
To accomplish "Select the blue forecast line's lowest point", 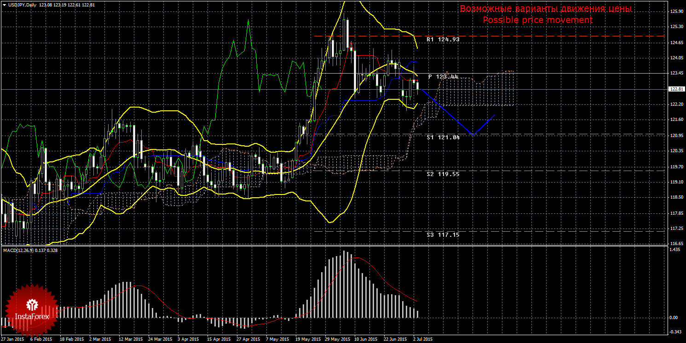I will click(473, 134).
